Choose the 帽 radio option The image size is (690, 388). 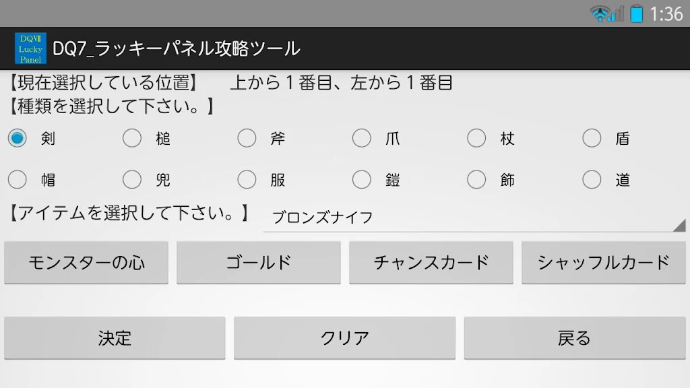18,180
